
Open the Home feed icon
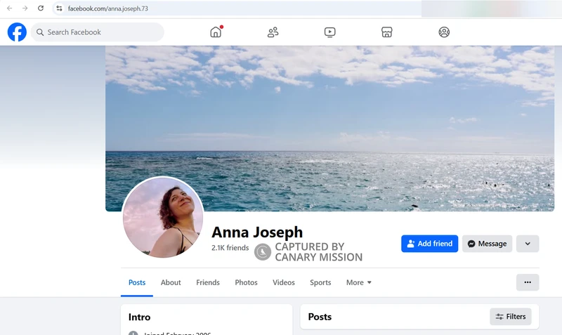(x=216, y=32)
